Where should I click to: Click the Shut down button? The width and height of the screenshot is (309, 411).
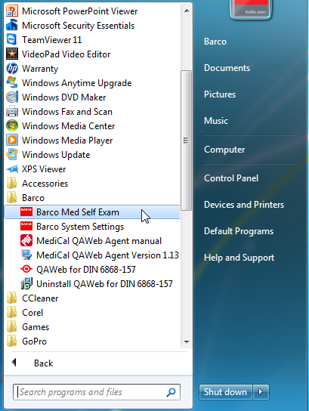(225, 392)
